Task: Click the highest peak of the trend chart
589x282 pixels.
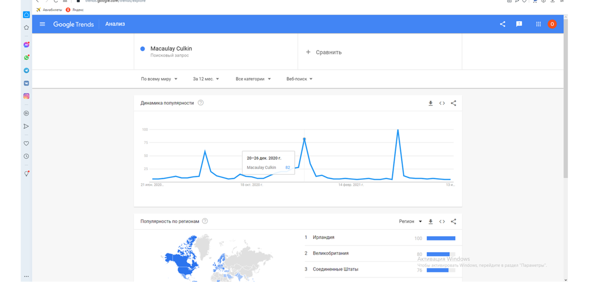Action: point(398,130)
